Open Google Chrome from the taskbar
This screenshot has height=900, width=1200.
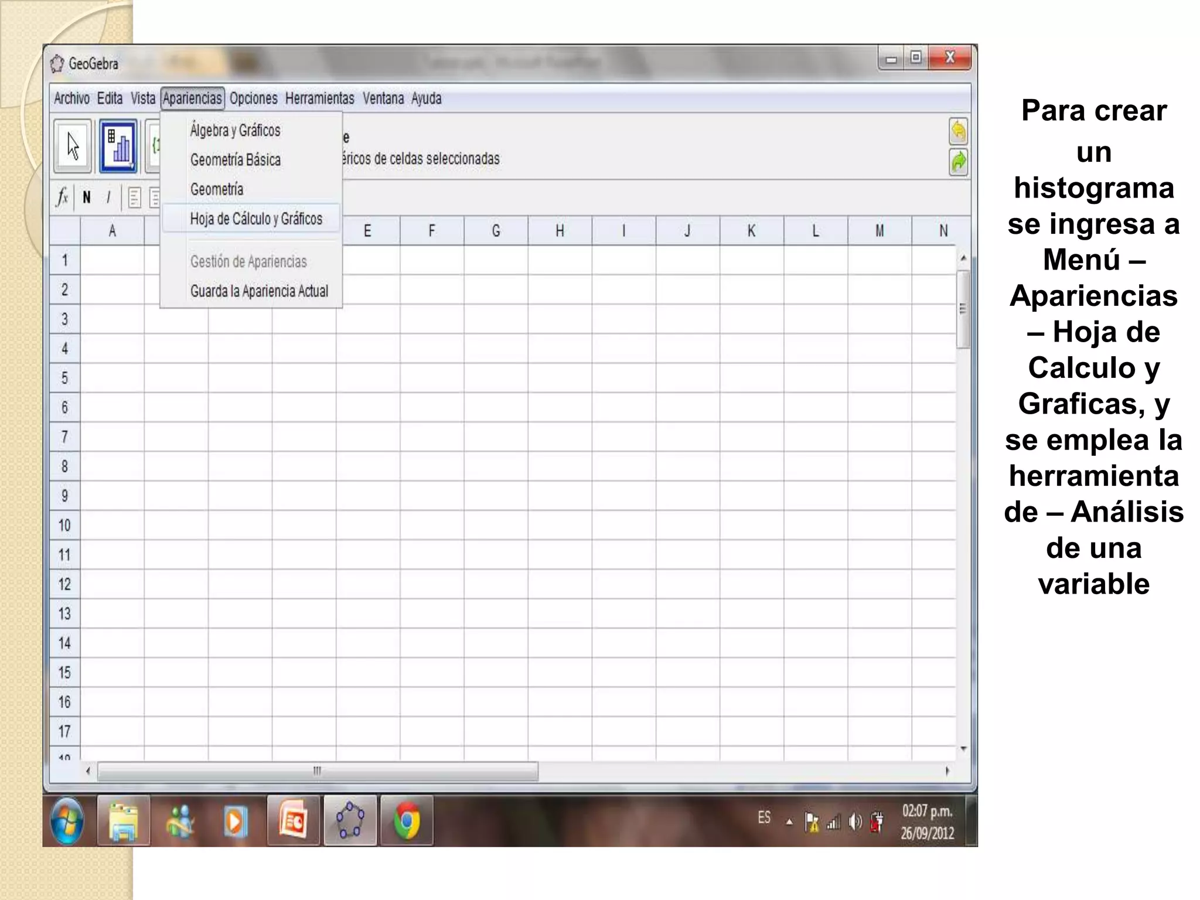point(407,820)
